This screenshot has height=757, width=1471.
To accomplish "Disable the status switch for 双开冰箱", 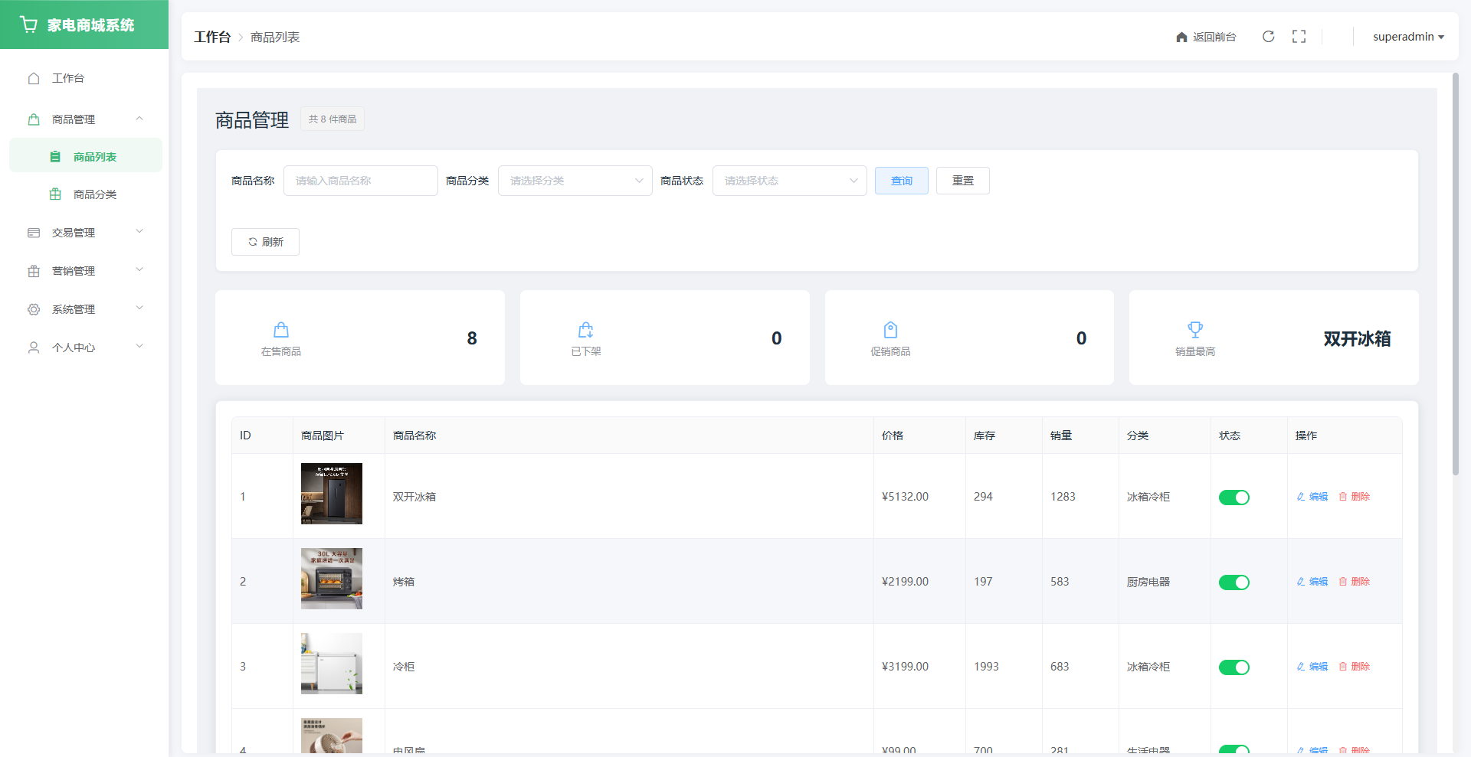I will pos(1233,498).
